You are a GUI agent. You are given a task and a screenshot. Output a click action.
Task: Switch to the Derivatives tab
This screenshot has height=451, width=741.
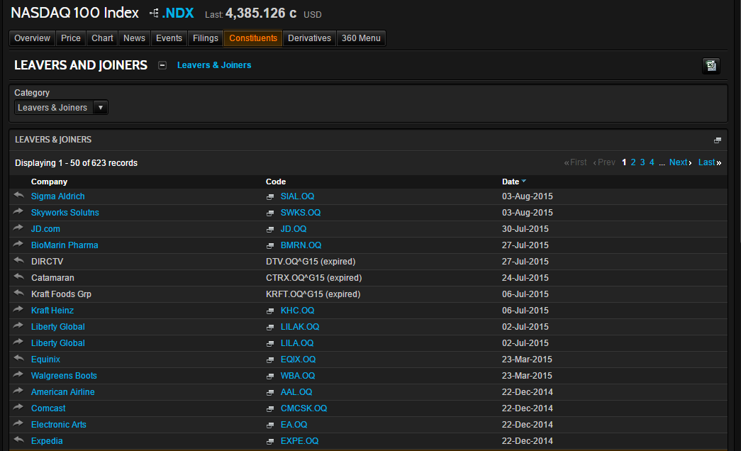(310, 38)
